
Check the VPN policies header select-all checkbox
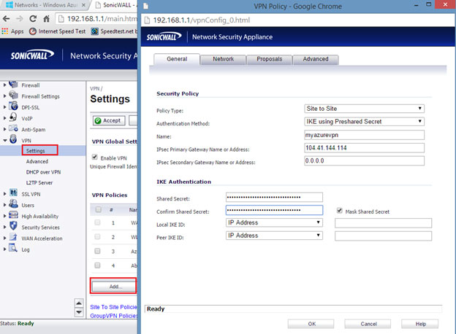coord(99,209)
